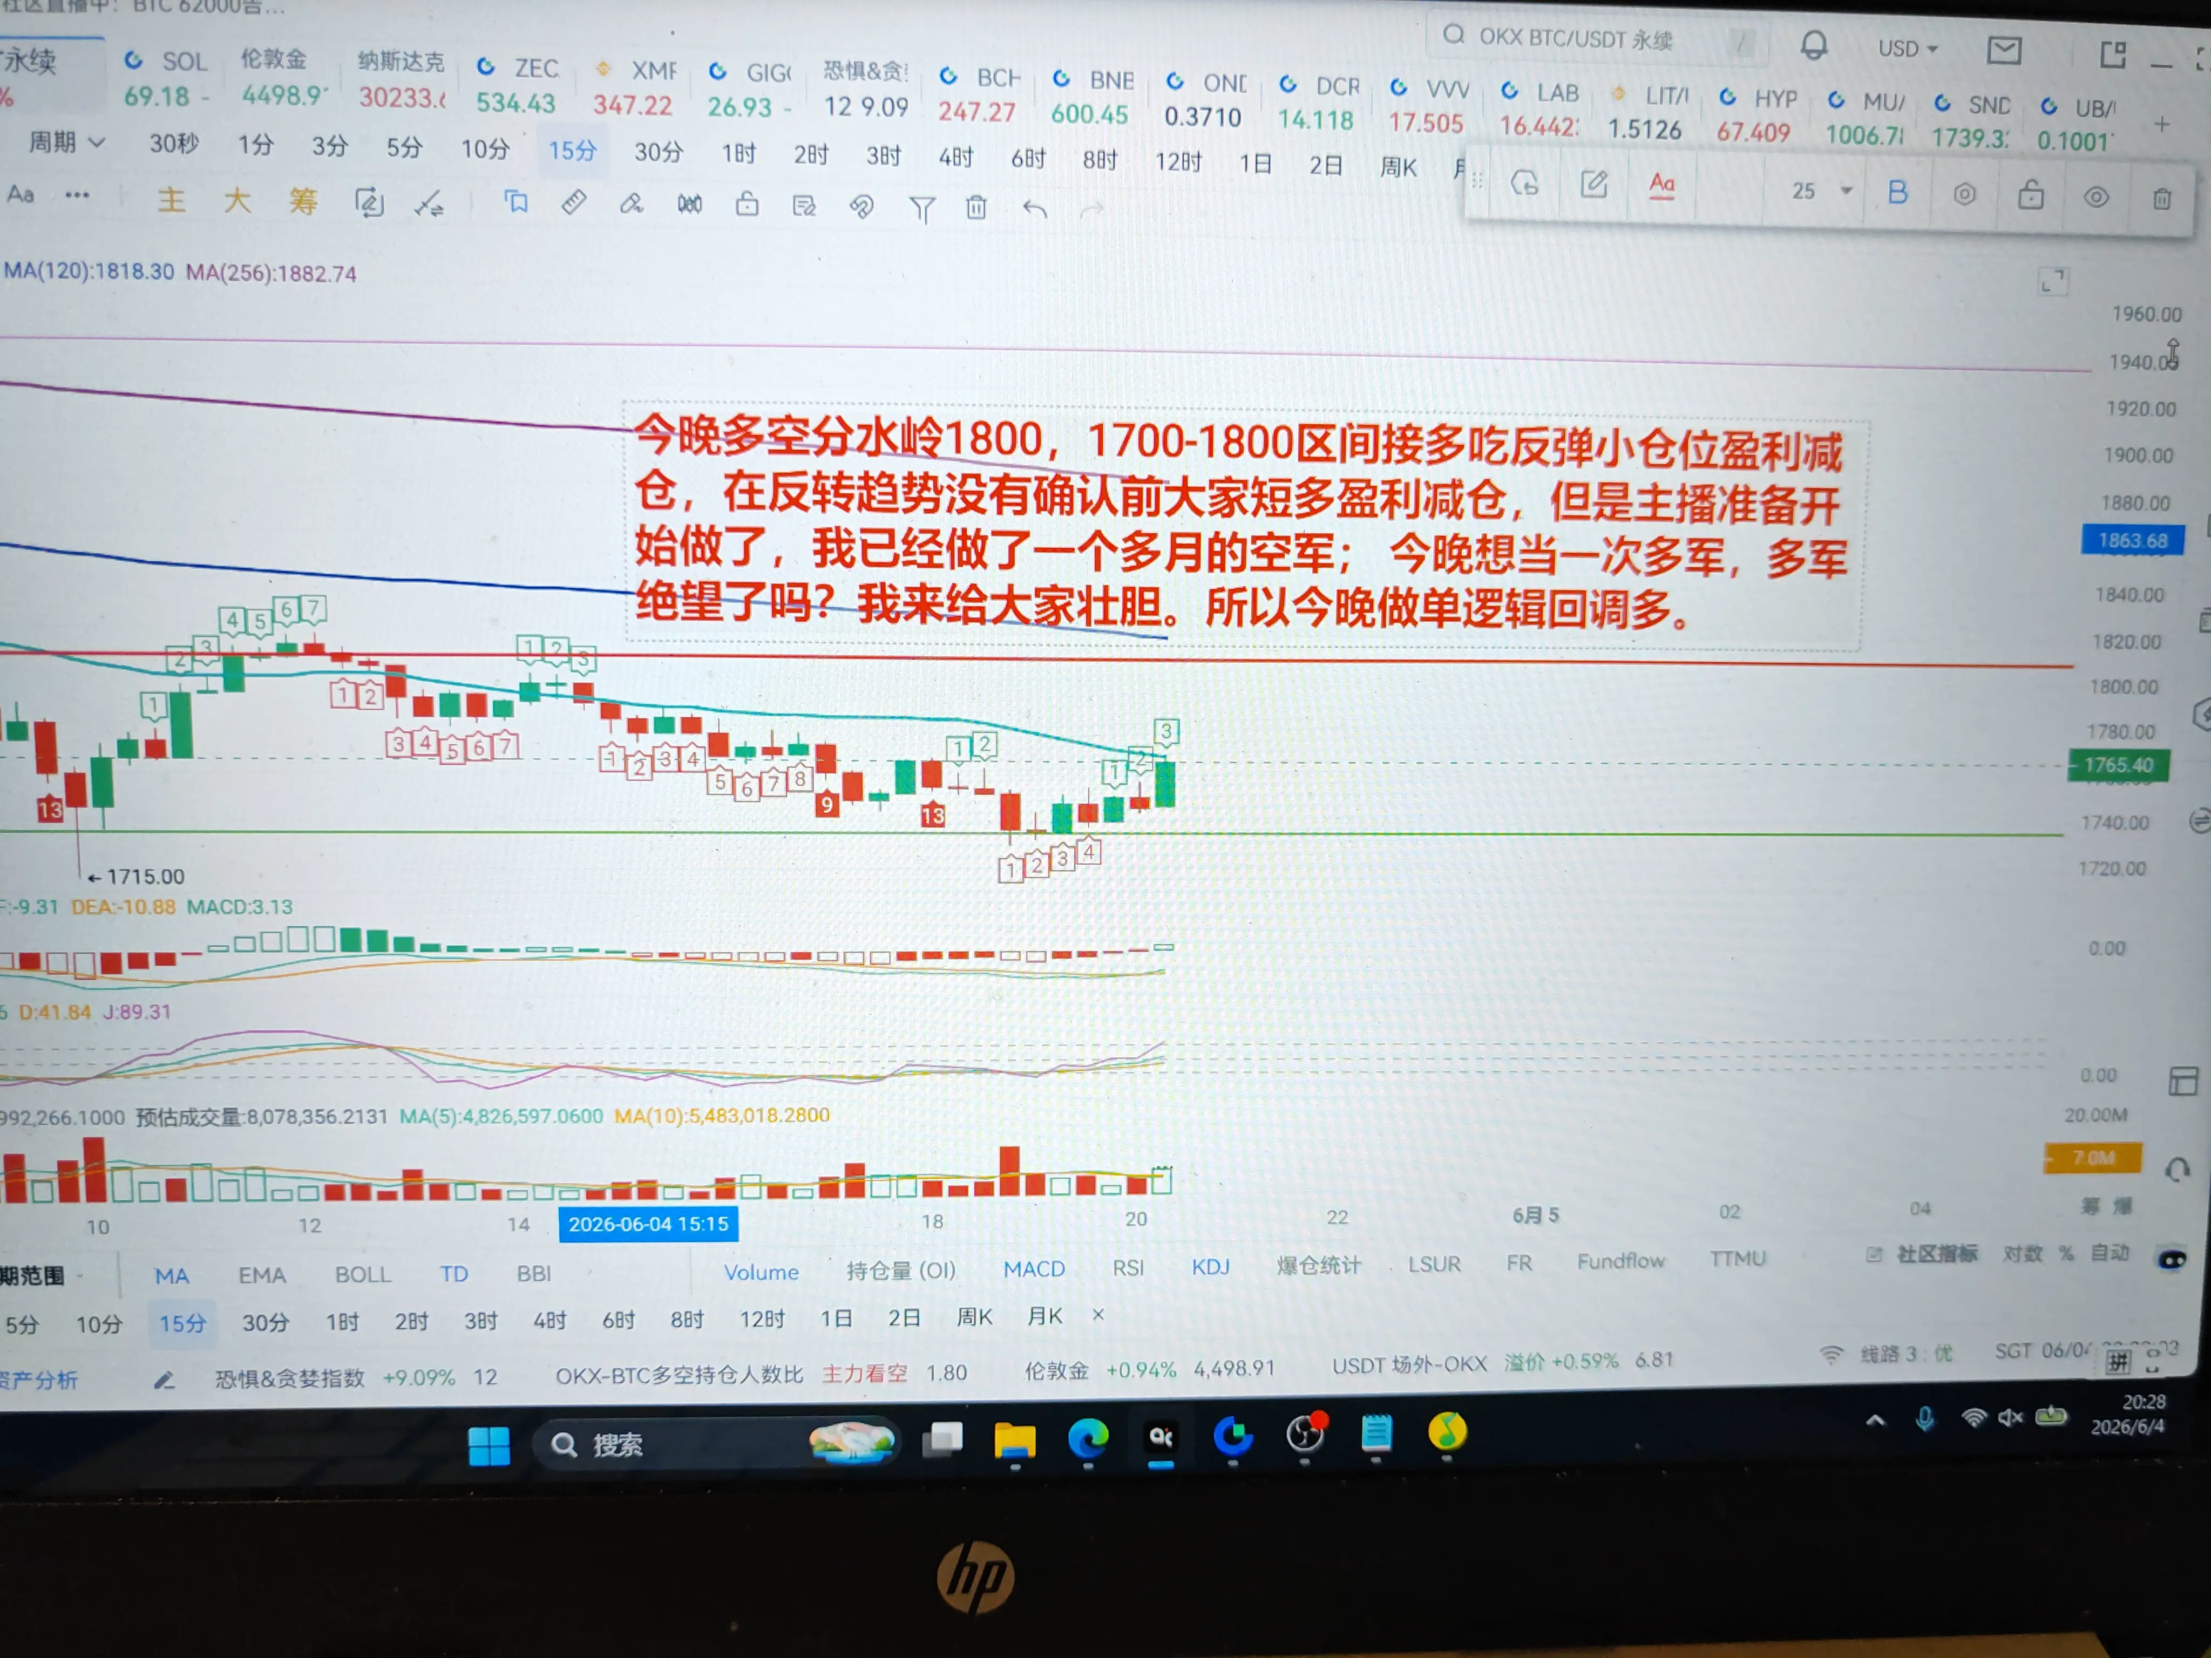The height and width of the screenshot is (1658, 2211).
Task: Toggle bold text with the B button
Action: (1897, 193)
